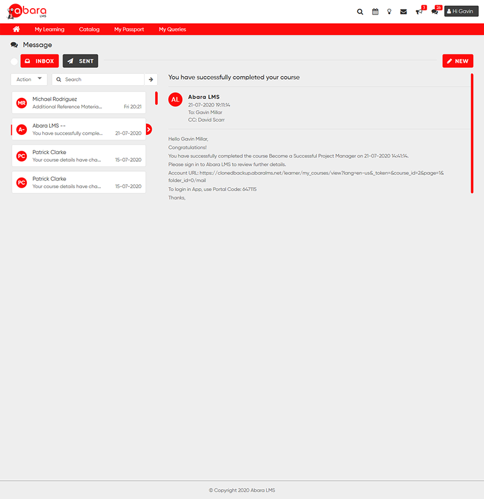Click the lightbulb ideas icon
Viewport: 484px width, 499px height.
tap(389, 12)
